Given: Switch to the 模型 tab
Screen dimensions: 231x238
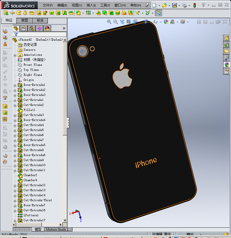Looking at the screenshot, I should tap(38, 229).
